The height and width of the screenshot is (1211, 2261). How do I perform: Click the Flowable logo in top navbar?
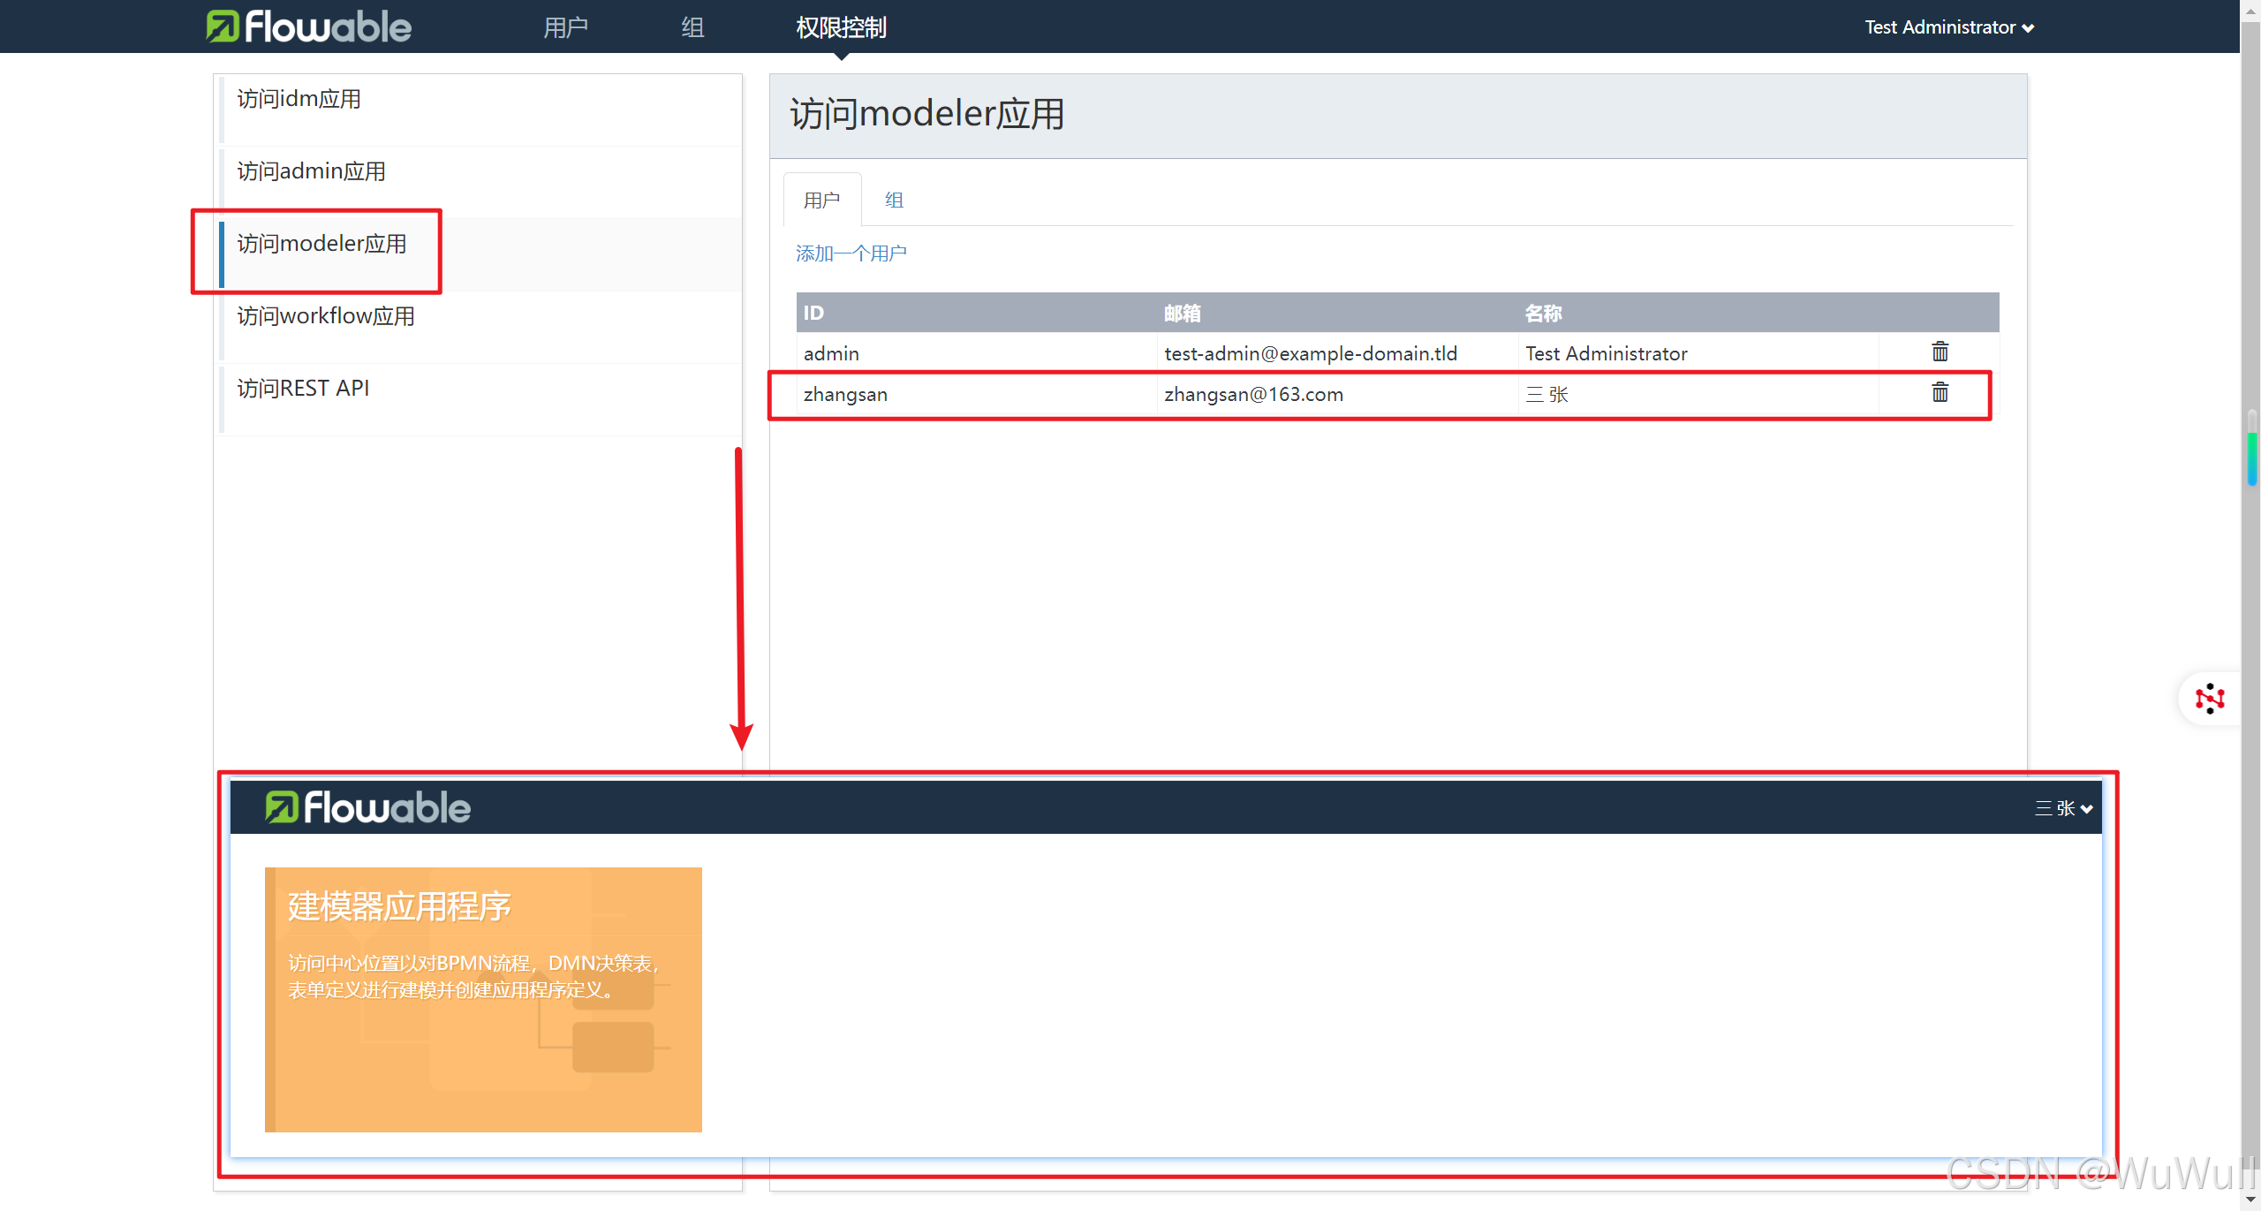click(309, 26)
